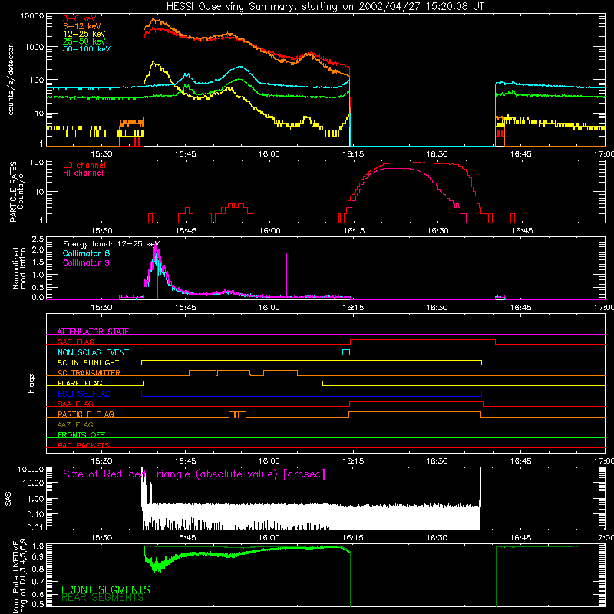The image size is (614, 614).
Task: Click the blue ECLIPSE FLAG label
Action: point(84,394)
